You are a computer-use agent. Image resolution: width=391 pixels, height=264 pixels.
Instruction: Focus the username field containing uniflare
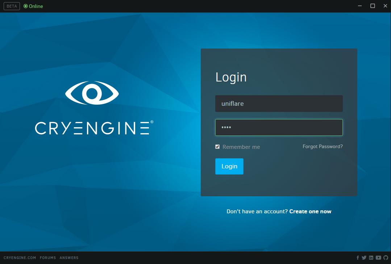click(279, 104)
